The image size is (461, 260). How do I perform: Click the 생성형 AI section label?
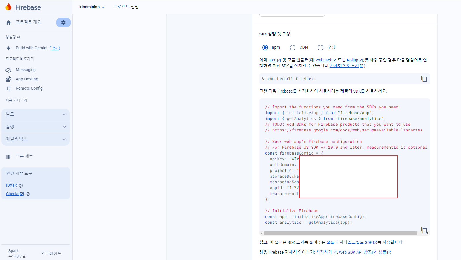click(13, 37)
